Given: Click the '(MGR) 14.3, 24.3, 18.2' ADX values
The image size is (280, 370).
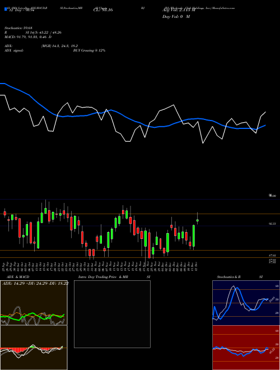Looking at the screenshot, I should pyautogui.click(x=59, y=46).
